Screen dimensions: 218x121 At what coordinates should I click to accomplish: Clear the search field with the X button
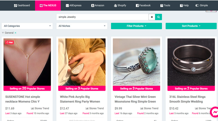[x=152, y=17]
